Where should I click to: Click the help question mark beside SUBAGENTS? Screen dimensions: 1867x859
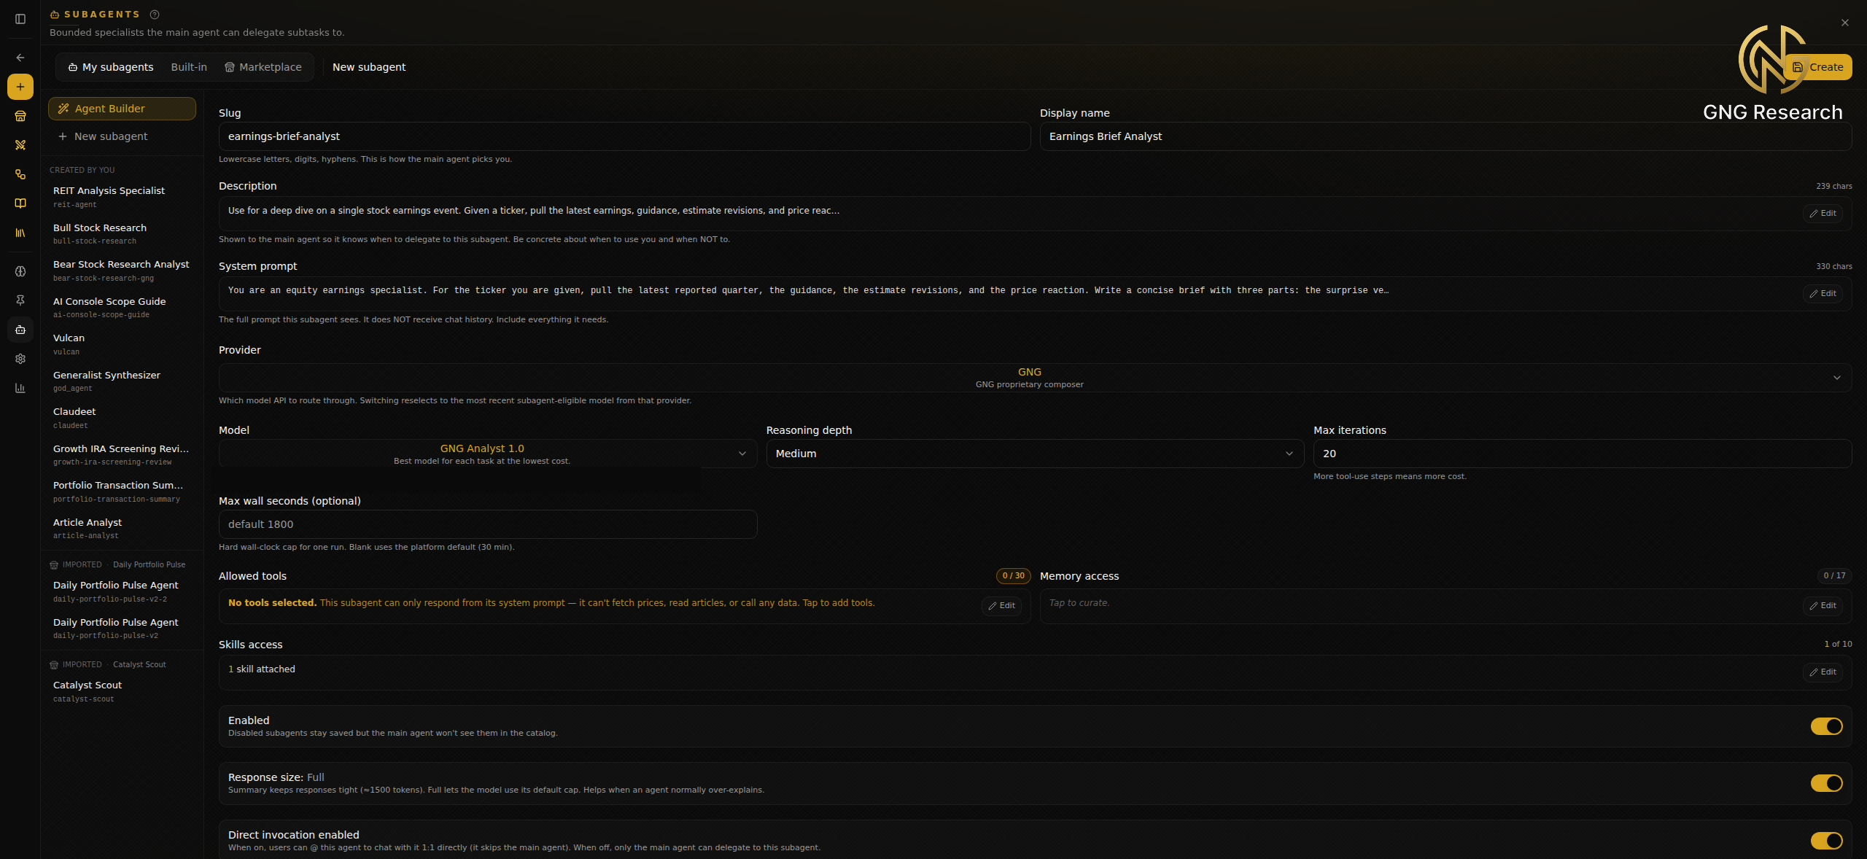(155, 15)
